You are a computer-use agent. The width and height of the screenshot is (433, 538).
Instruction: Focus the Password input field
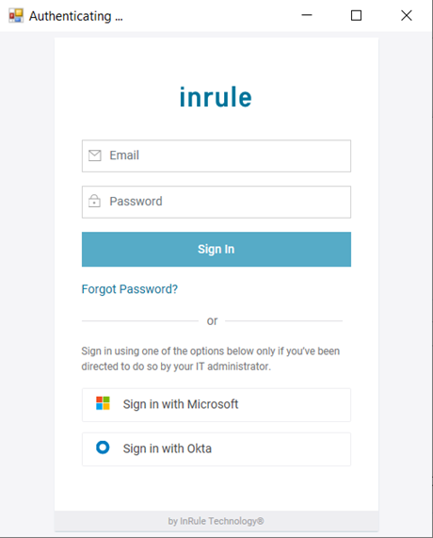click(x=216, y=202)
